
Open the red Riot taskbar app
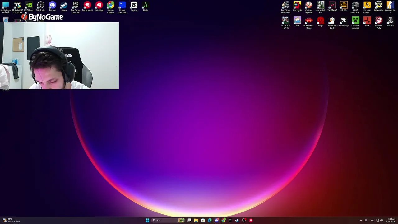[x=251, y=220]
